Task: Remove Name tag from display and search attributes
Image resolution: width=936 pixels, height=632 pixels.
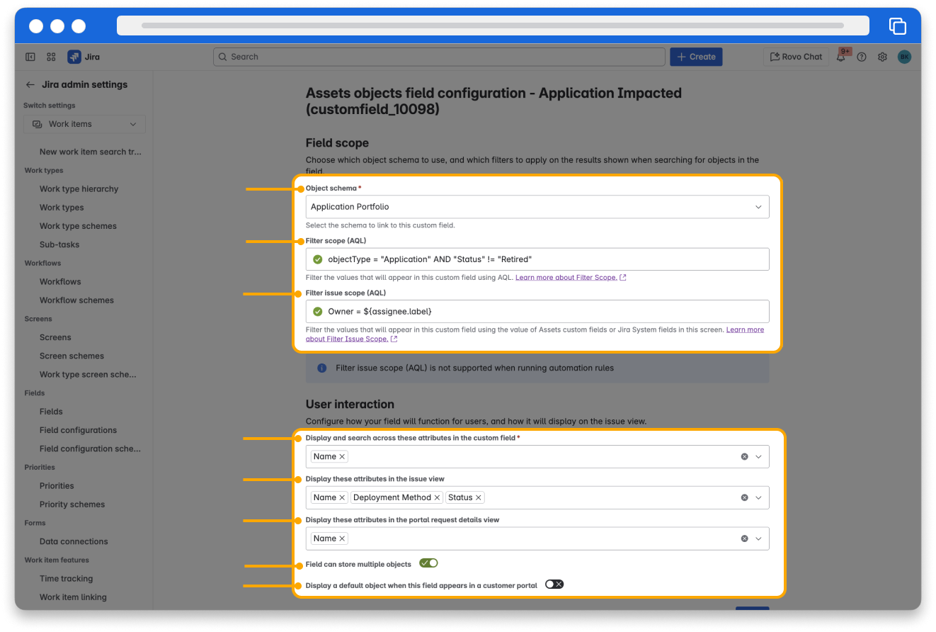Action: (342, 457)
